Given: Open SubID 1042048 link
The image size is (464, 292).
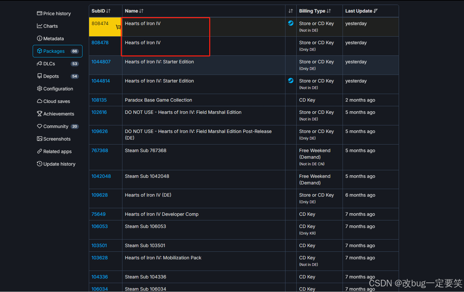Looking at the screenshot, I should [x=101, y=176].
